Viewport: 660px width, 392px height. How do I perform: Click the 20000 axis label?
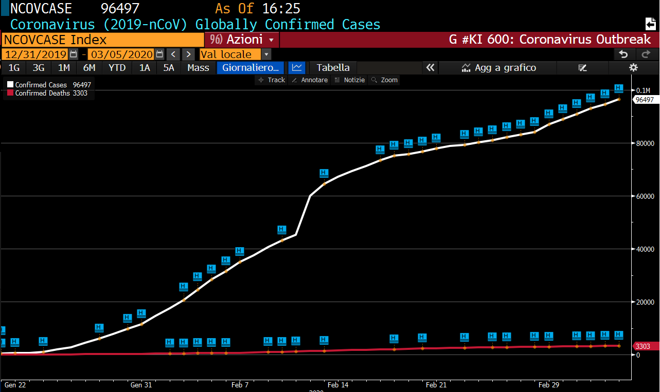click(x=645, y=302)
